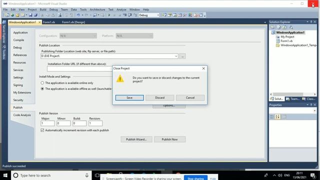This screenshot has width=320, height=180.
Task: Open the Undo history dropdown arrow
Action: click(x=82, y=15)
